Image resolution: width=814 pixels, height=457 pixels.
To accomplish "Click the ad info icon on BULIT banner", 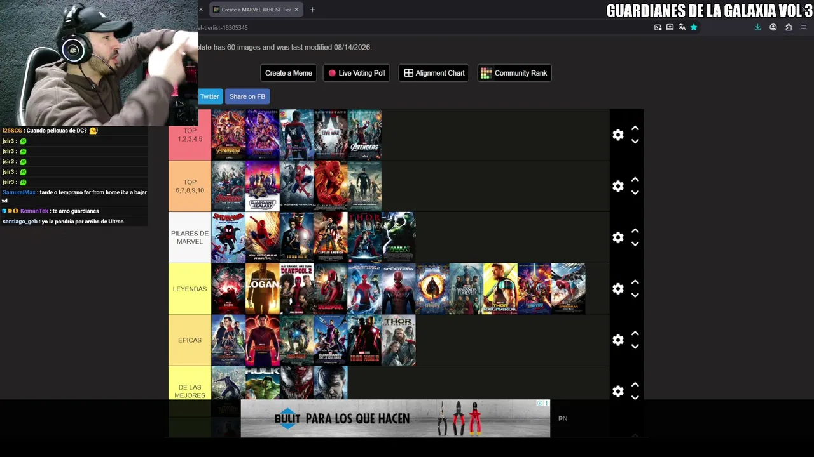I will [x=539, y=403].
